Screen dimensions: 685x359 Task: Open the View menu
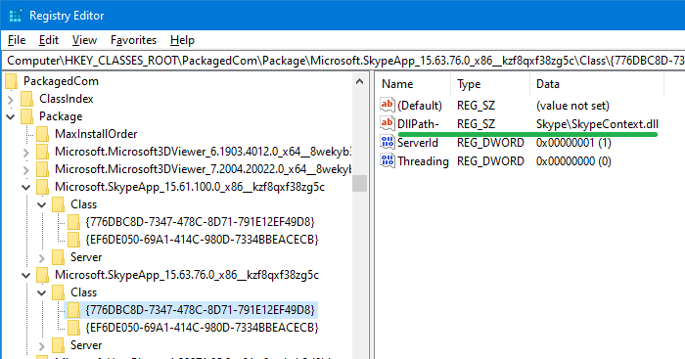pyautogui.click(x=84, y=40)
